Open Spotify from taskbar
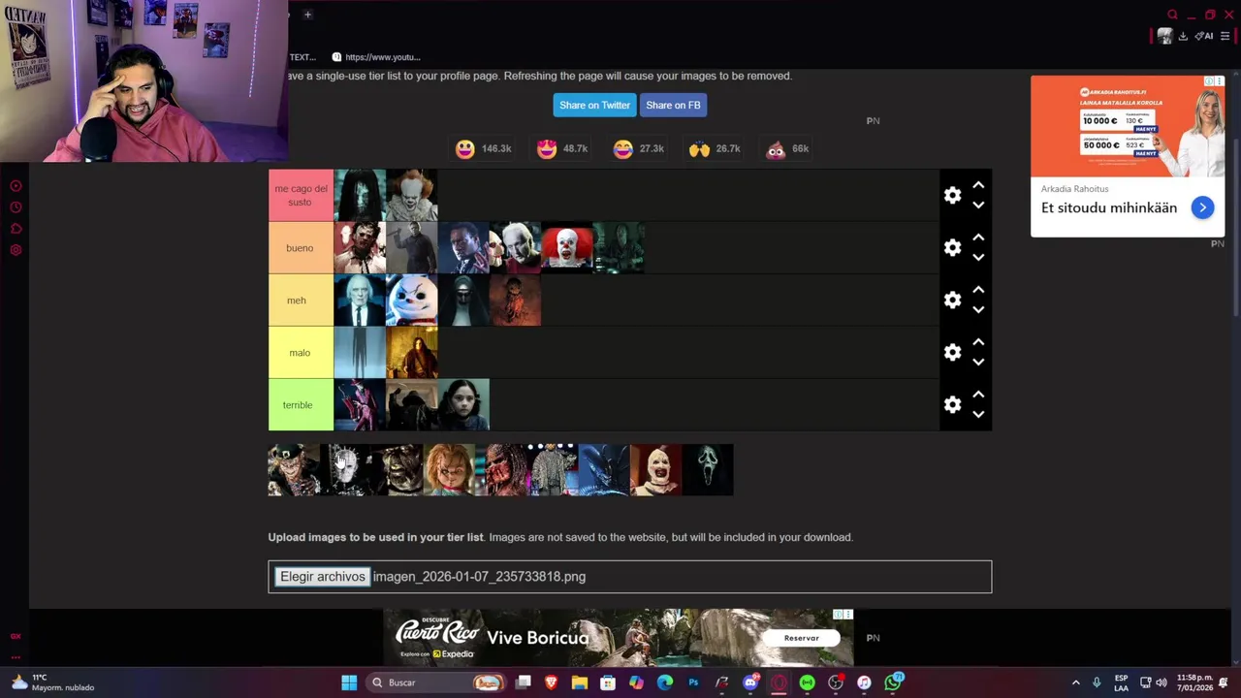Viewport: 1241px width, 698px height. (x=807, y=682)
